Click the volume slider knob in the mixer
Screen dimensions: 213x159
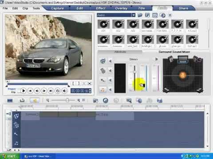tap(134, 72)
